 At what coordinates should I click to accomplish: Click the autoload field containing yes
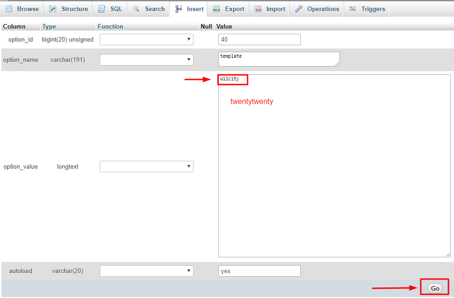point(260,271)
